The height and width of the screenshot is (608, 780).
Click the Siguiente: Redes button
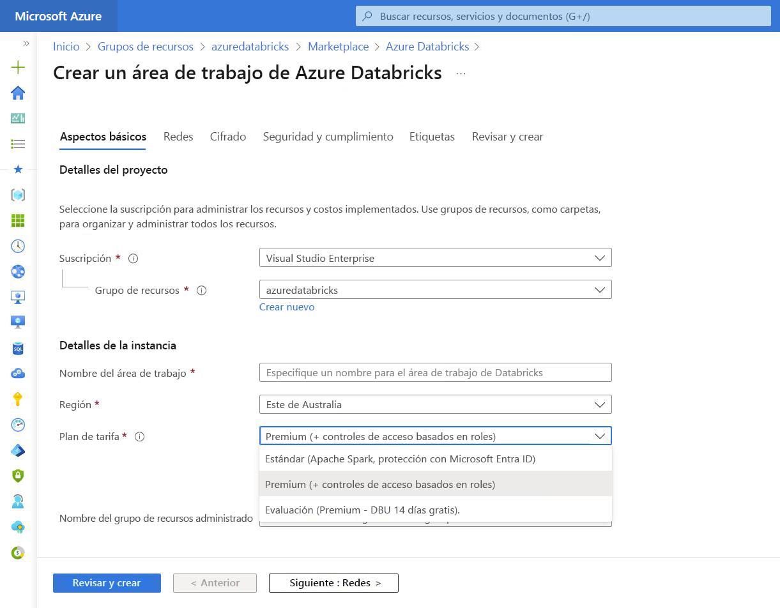click(x=333, y=582)
